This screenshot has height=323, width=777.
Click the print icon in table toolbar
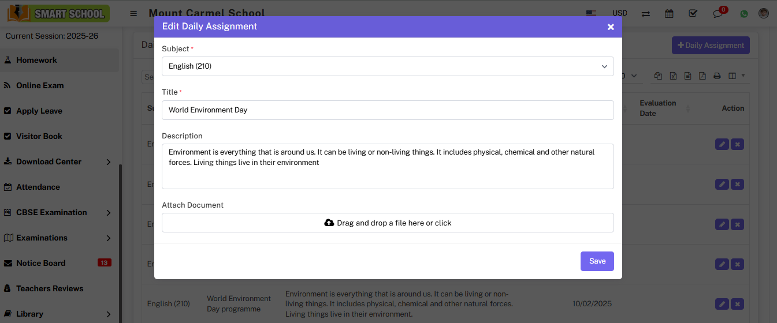(x=717, y=76)
